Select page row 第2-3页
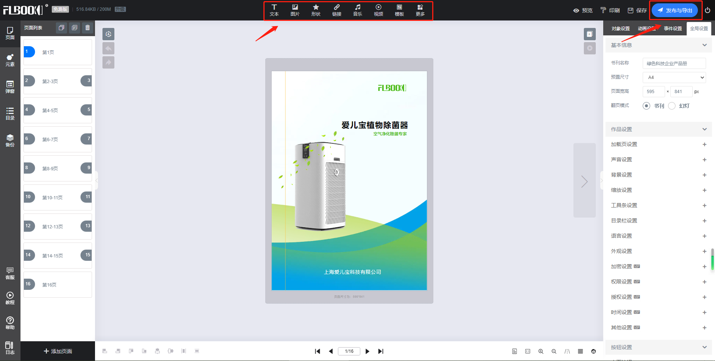This screenshot has width=715, height=361. (x=58, y=81)
